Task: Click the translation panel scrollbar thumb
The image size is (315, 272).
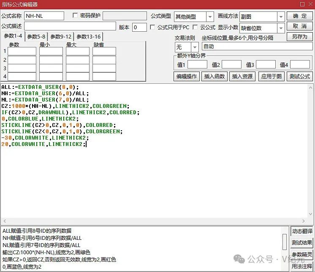Action: coord(285,242)
